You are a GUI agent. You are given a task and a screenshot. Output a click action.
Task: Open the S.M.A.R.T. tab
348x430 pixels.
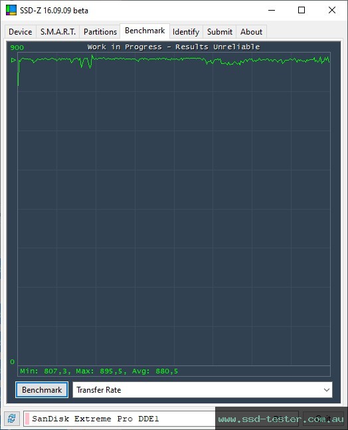tap(58, 32)
